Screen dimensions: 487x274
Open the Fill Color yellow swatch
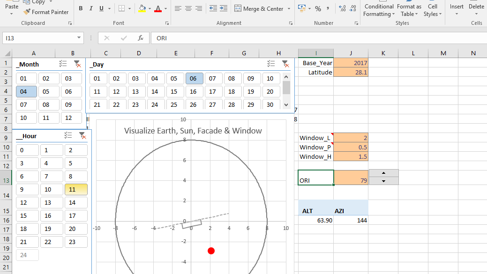142,9
